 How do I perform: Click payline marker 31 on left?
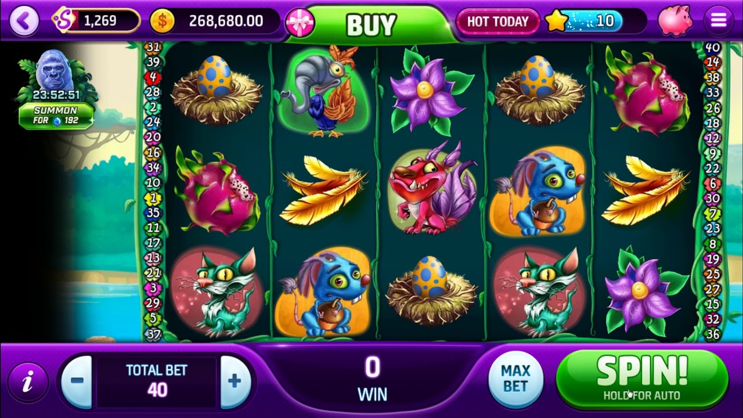point(153,47)
